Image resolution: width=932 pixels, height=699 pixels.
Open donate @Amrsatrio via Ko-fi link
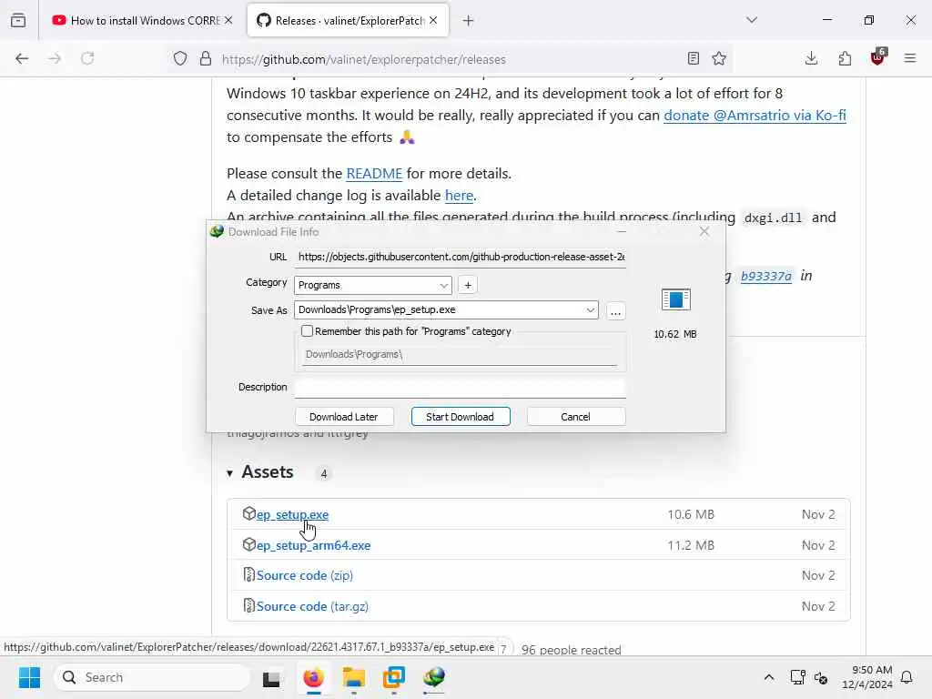click(x=755, y=116)
